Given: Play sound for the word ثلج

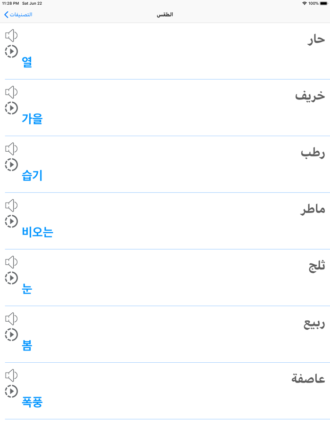Looking at the screenshot, I should [x=11, y=262].
